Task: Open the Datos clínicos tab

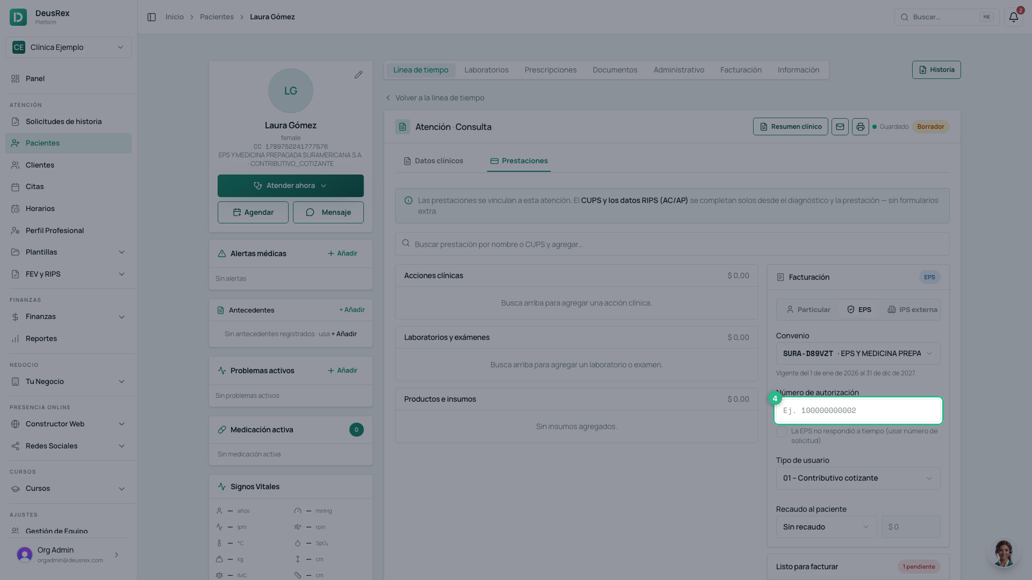Action: click(x=433, y=161)
